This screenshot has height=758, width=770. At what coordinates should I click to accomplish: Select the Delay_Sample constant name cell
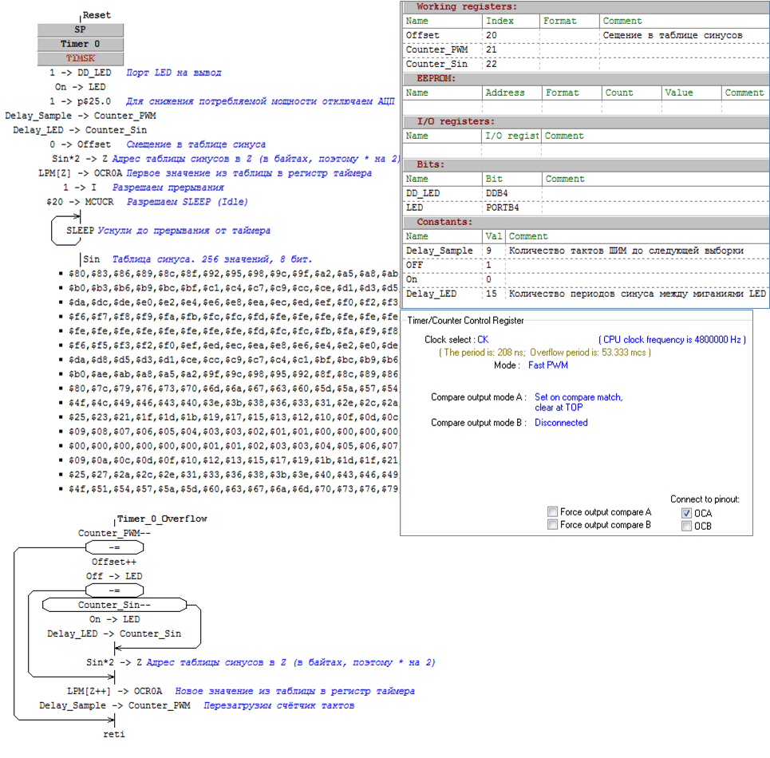coord(443,251)
